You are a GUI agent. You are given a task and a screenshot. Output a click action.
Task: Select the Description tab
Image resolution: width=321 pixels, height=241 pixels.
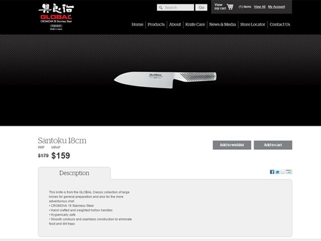(74, 173)
